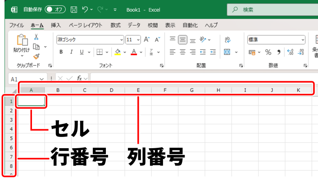The image size is (318, 181).
Task: Switch to the データ tab
Action: coord(134,25)
